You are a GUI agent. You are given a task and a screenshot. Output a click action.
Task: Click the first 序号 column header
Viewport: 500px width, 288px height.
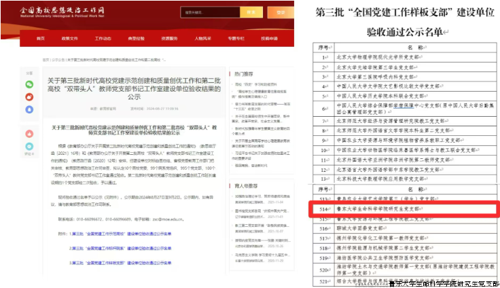pyautogui.click(x=324, y=48)
